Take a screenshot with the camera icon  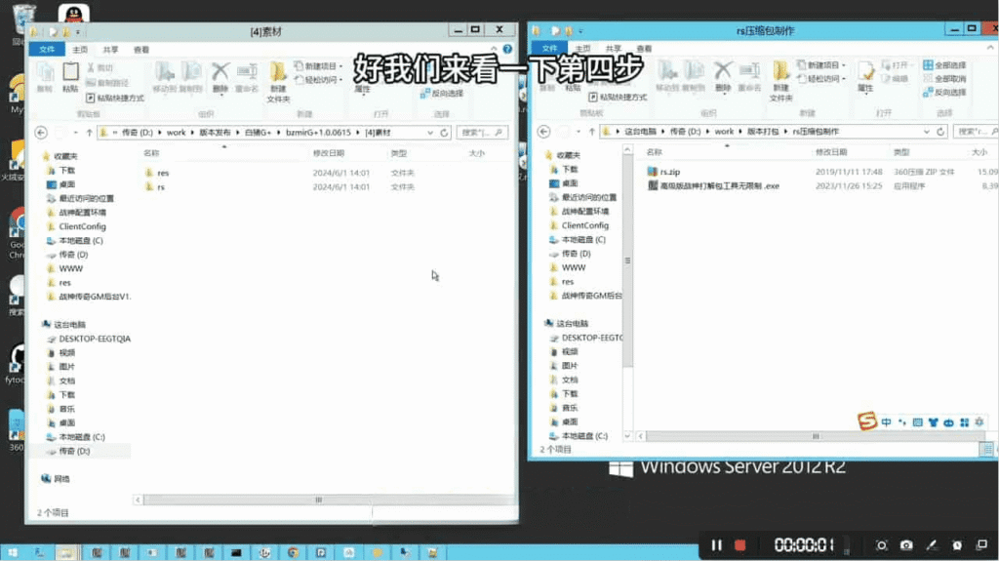[x=906, y=545]
